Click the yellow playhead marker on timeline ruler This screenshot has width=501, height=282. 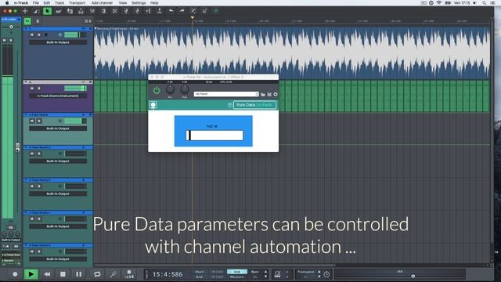[x=193, y=18]
